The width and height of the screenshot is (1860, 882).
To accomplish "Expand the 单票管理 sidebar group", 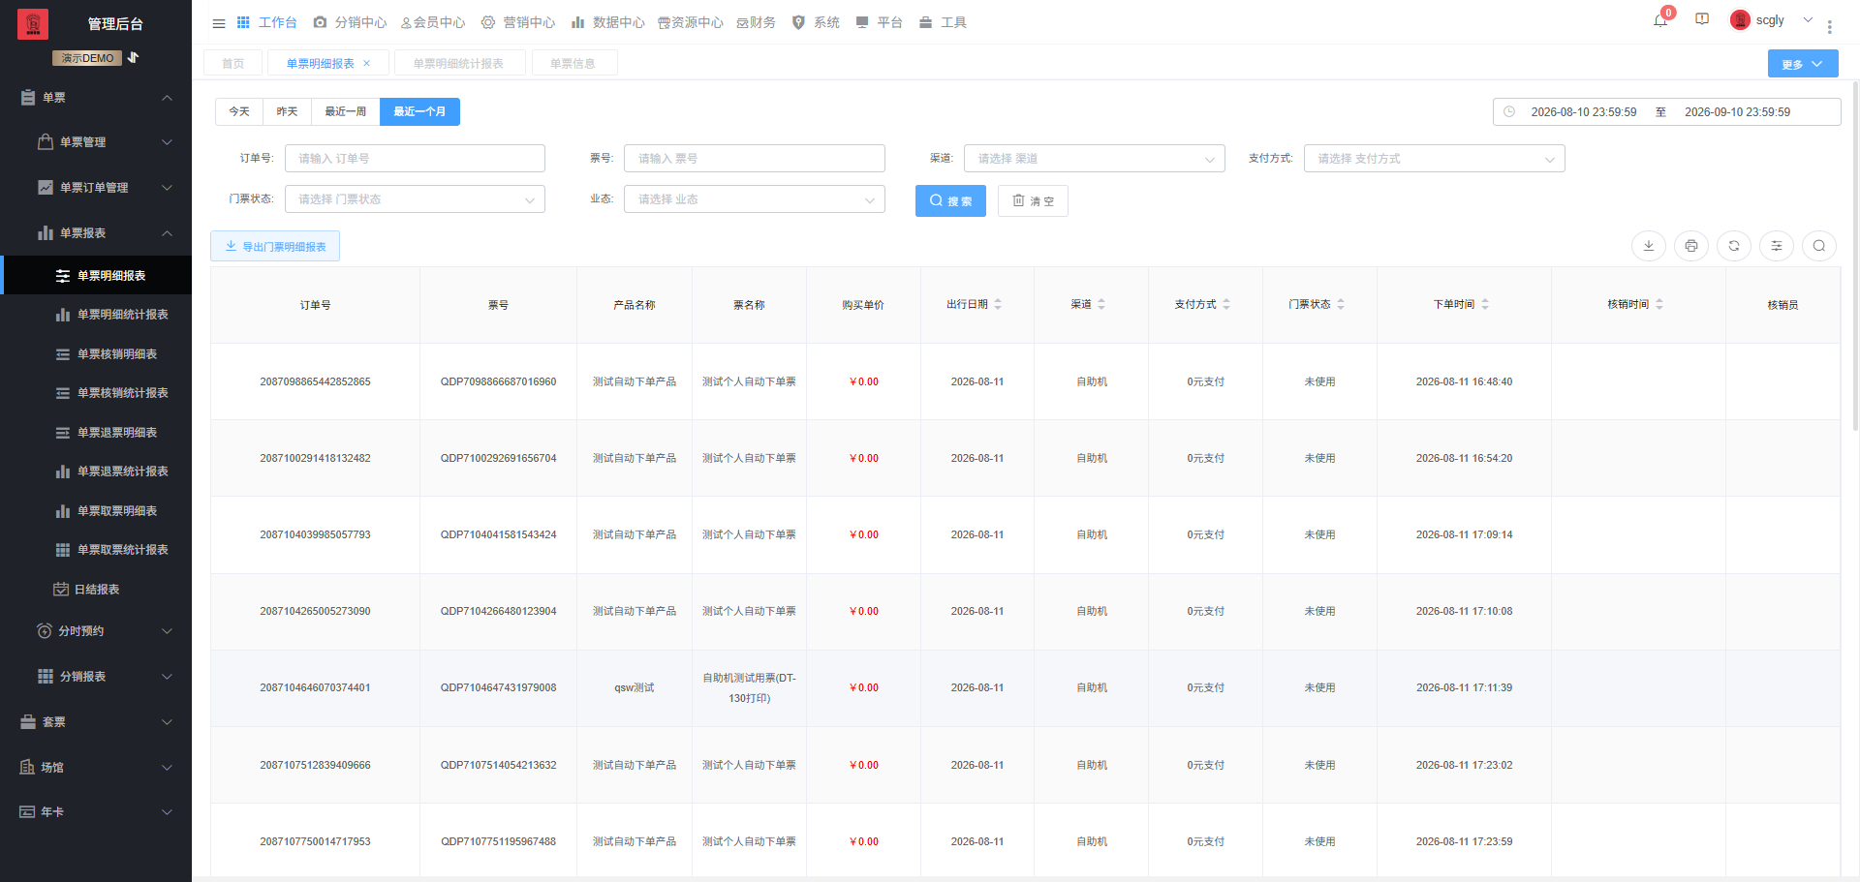I will (x=96, y=142).
